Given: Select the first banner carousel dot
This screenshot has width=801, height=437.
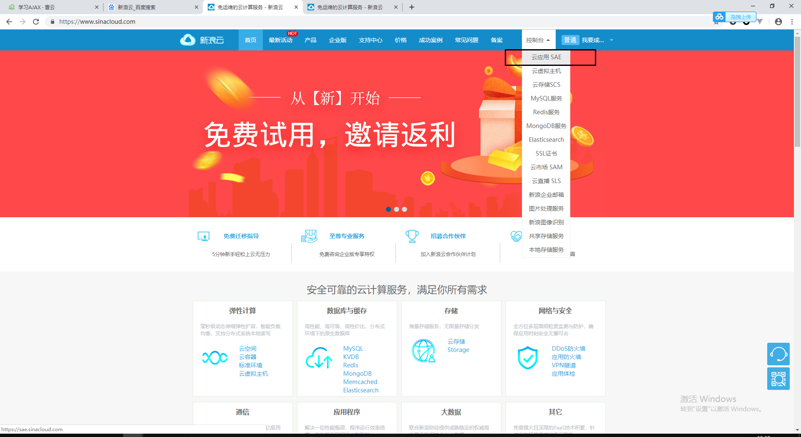Looking at the screenshot, I should [x=388, y=209].
